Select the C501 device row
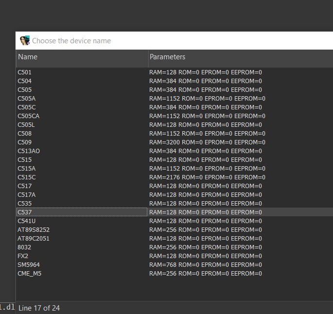 pyautogui.click(x=24, y=72)
